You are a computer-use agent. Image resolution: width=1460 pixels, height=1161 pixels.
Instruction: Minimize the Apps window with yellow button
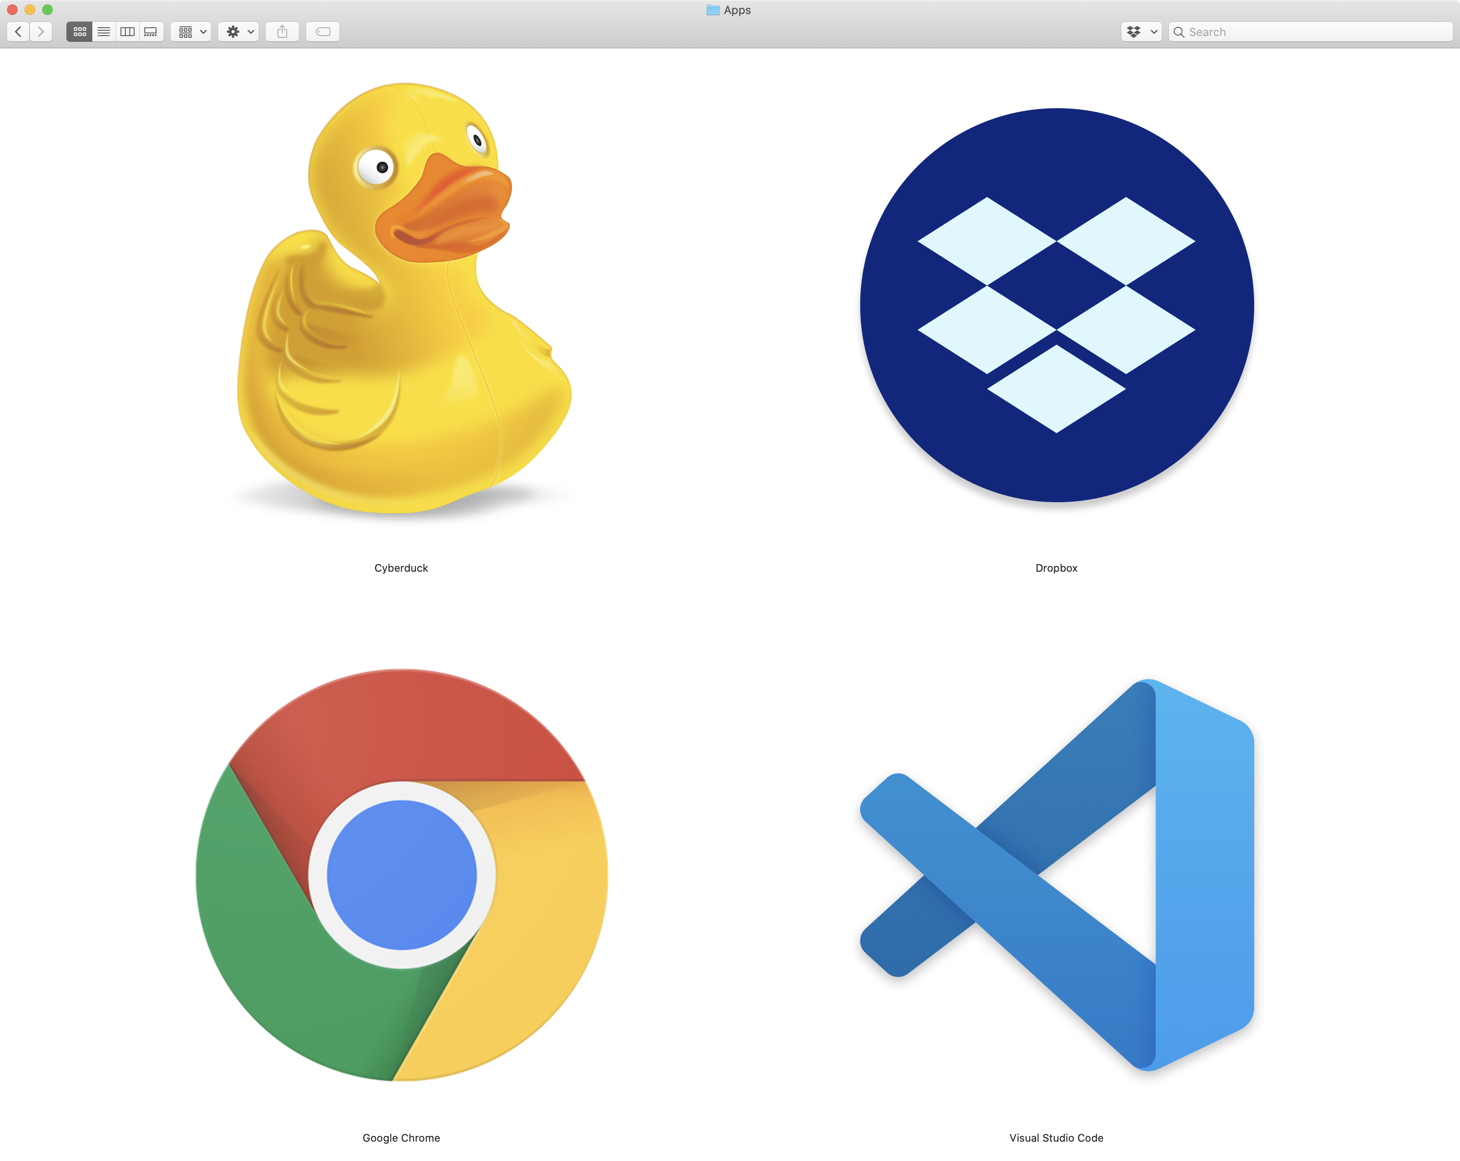click(x=30, y=10)
